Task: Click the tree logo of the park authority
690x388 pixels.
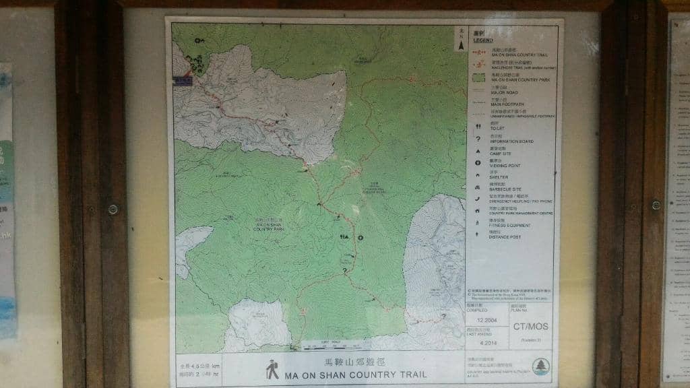Action: 540,366
